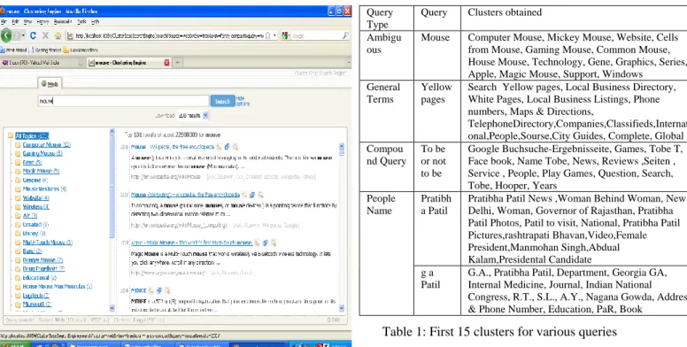Open the search engine chooser dropdown
This screenshot has height=347, width=687.
pyautogui.click(x=289, y=36)
